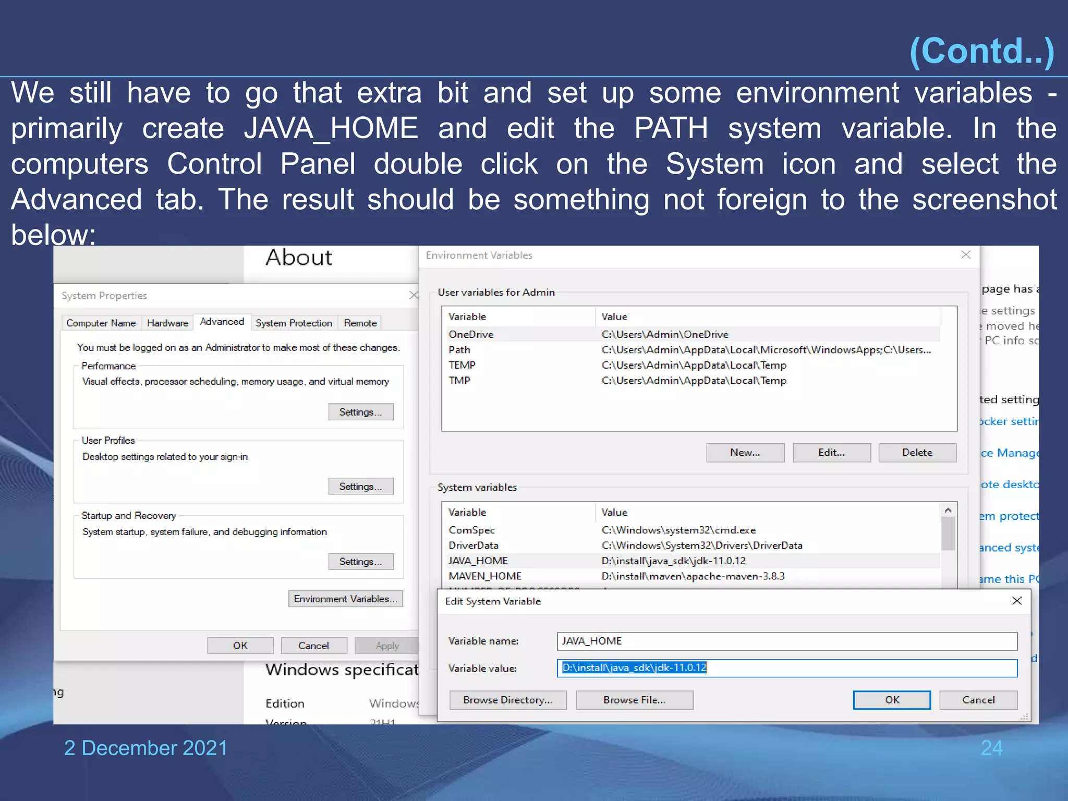Open the System Protection tab
This screenshot has width=1068, height=801.
[x=294, y=323]
